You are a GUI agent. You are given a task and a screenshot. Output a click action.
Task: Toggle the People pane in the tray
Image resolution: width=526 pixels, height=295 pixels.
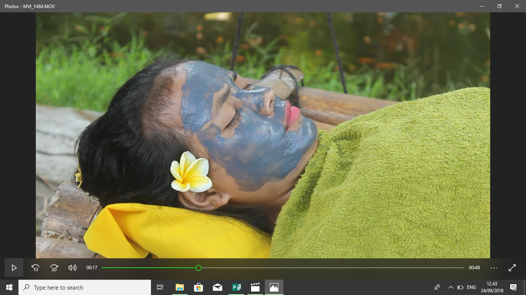pyautogui.click(x=437, y=287)
